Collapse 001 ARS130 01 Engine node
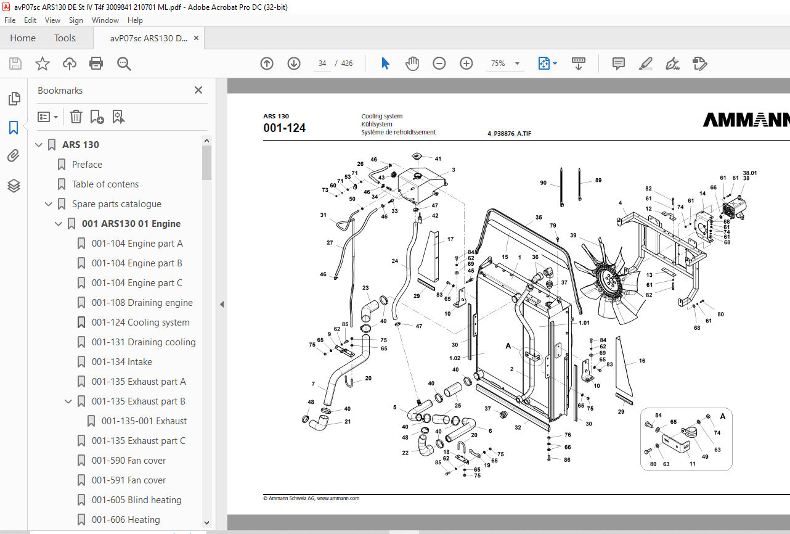Viewport: 790px width, 534px height. click(x=59, y=224)
